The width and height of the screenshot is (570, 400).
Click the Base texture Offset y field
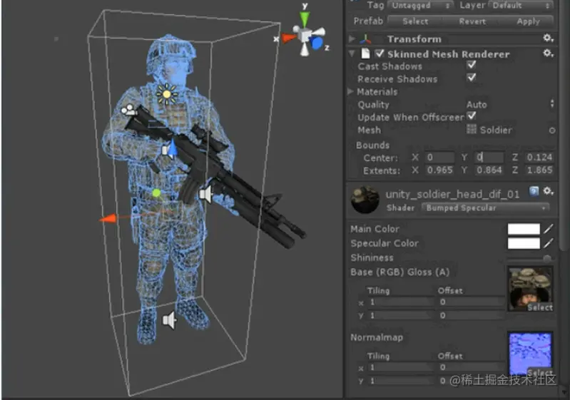pyautogui.click(x=472, y=315)
